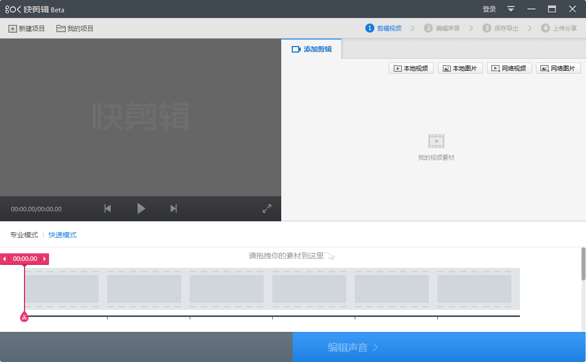Open 我的项目 project list

[75, 29]
